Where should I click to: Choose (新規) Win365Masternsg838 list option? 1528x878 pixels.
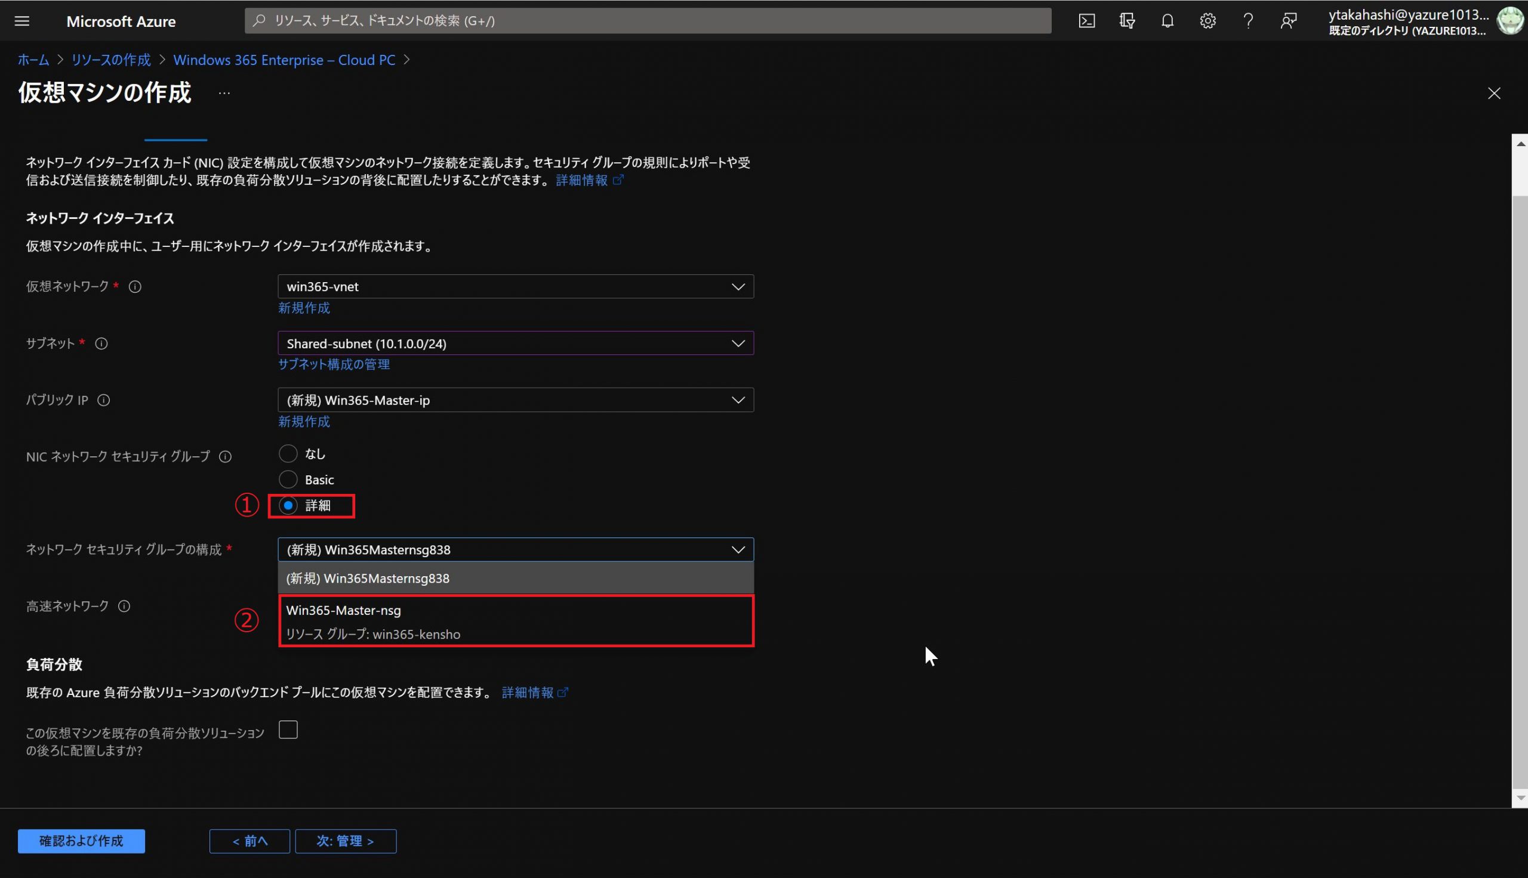(x=515, y=579)
